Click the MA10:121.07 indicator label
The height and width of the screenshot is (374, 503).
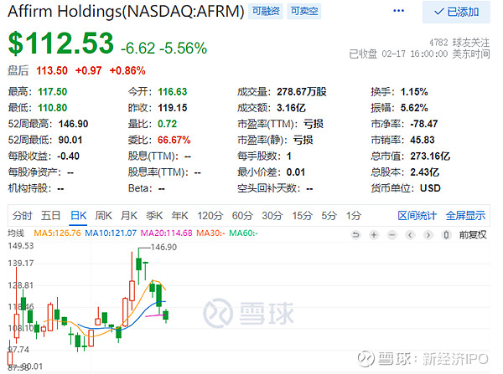pos(111,233)
